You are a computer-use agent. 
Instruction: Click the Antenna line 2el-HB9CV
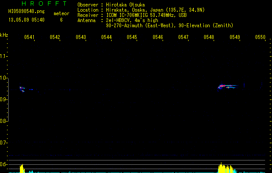click(x=118, y=20)
